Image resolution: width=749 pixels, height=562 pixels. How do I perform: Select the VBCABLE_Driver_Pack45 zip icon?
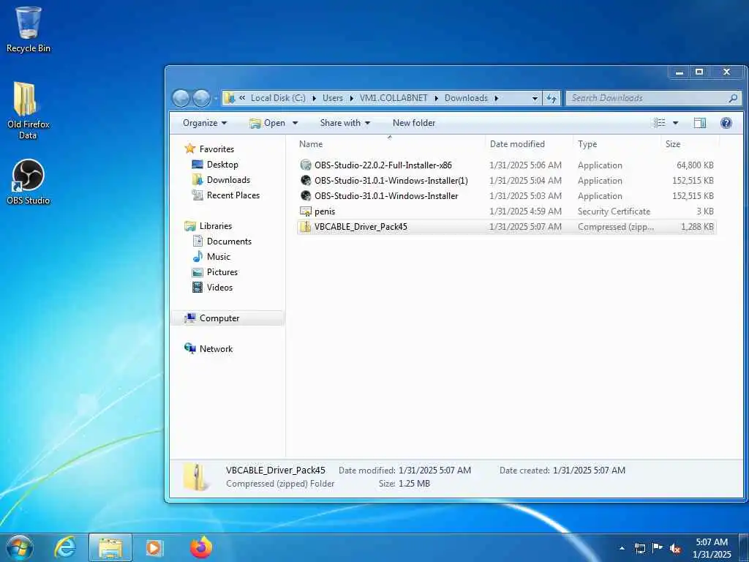coord(306,227)
